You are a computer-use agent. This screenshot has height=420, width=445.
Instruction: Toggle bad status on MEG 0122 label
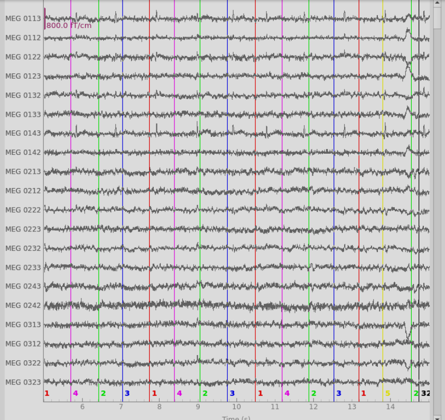23,57
